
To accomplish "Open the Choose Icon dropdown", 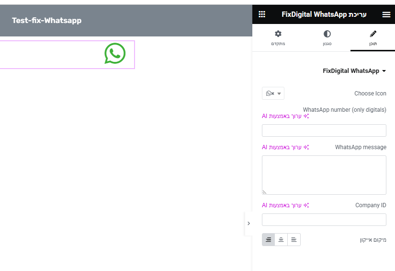I will [273, 94].
